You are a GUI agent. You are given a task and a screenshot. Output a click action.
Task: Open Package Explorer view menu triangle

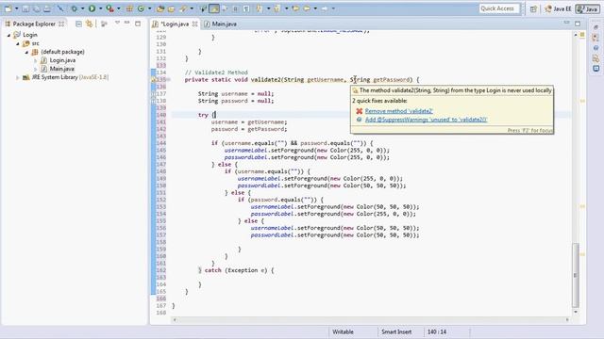pos(117,23)
